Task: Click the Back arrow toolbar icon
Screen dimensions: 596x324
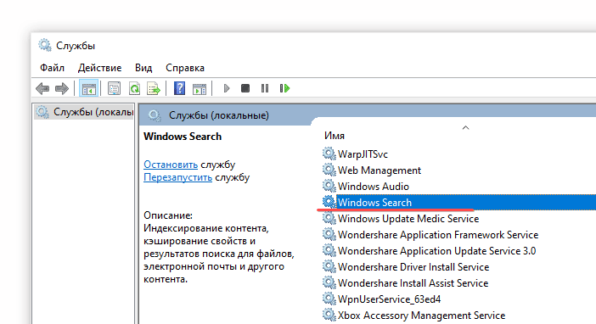Action: tap(42, 88)
